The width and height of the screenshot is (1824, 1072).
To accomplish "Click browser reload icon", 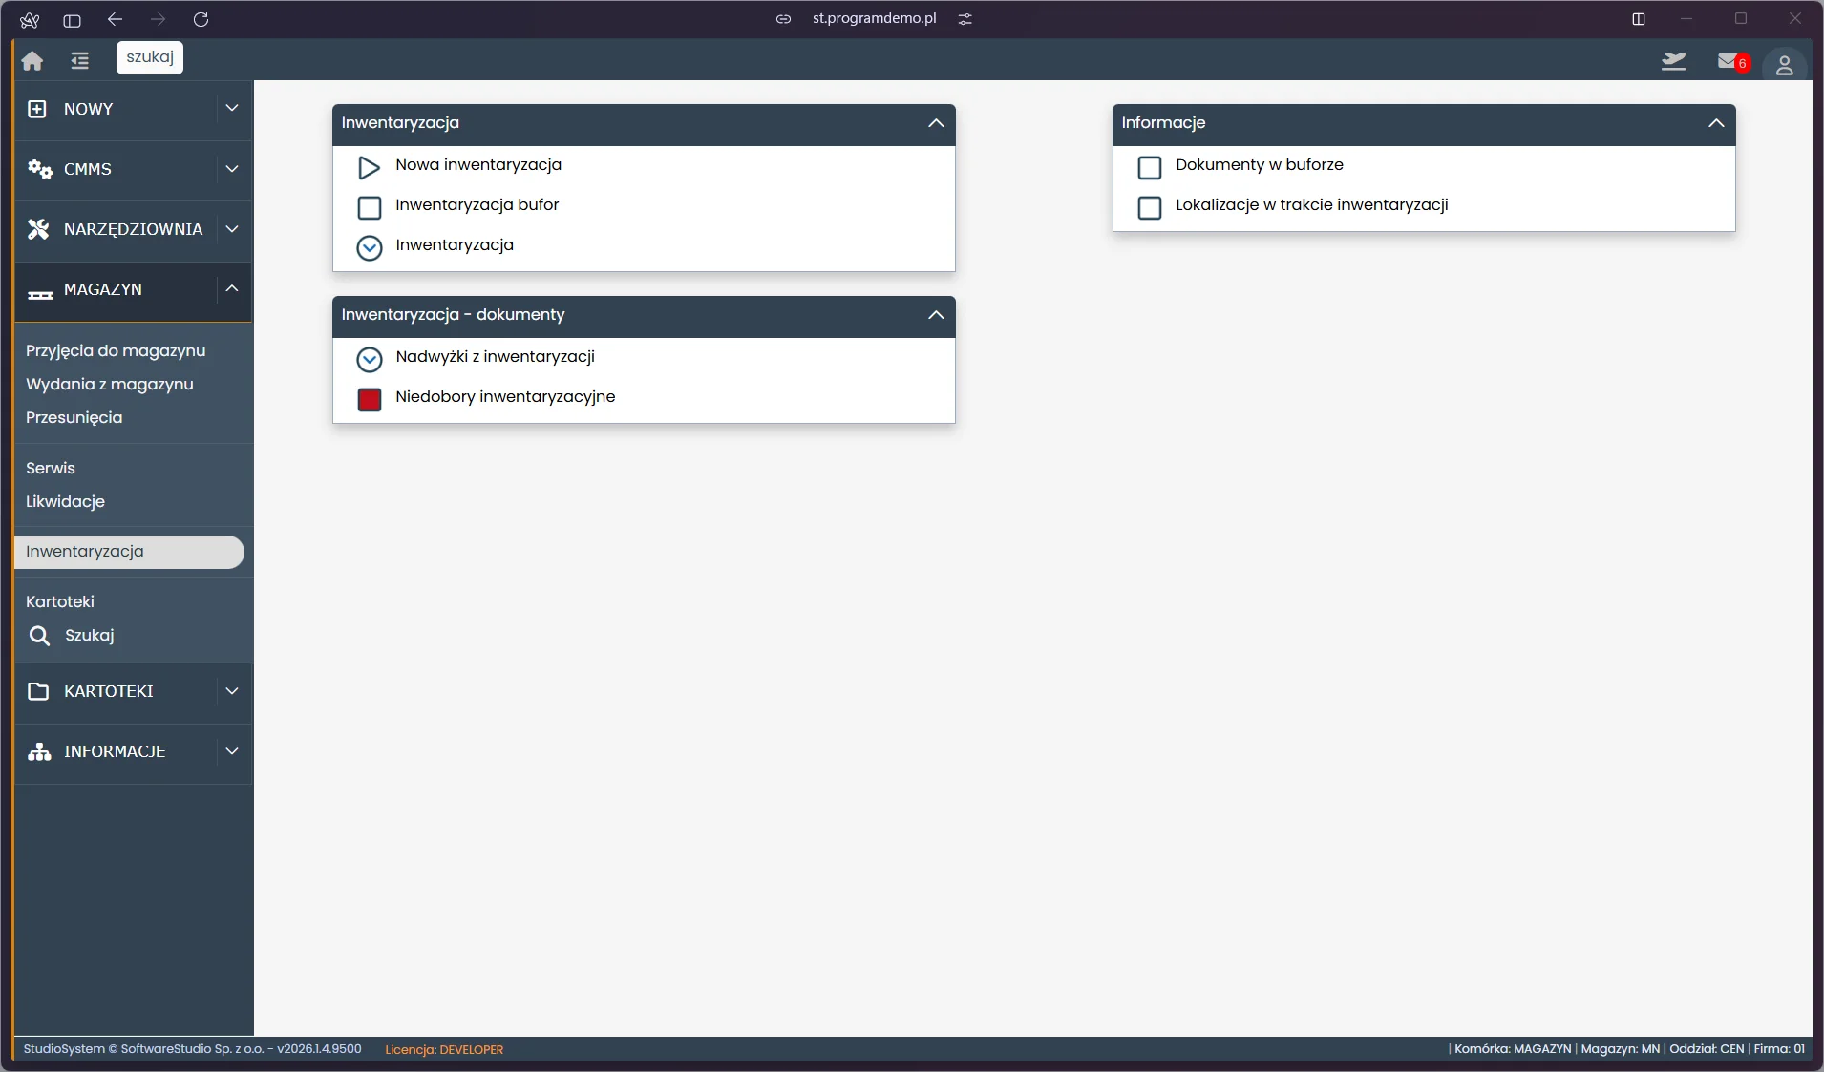I will [x=201, y=19].
